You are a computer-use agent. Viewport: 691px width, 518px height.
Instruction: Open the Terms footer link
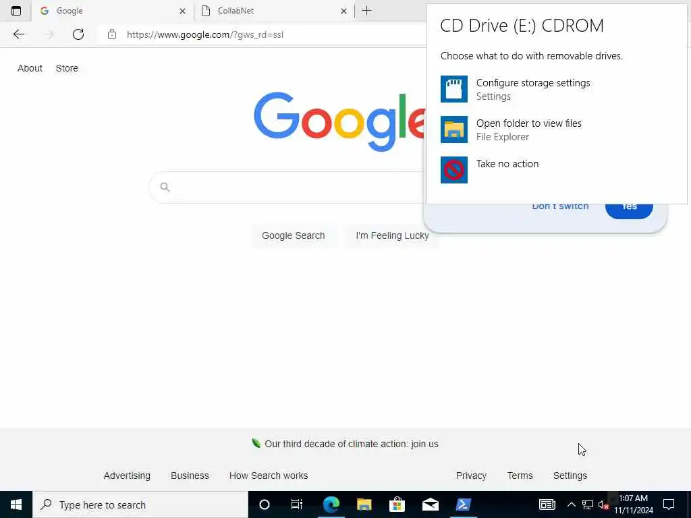click(520, 476)
